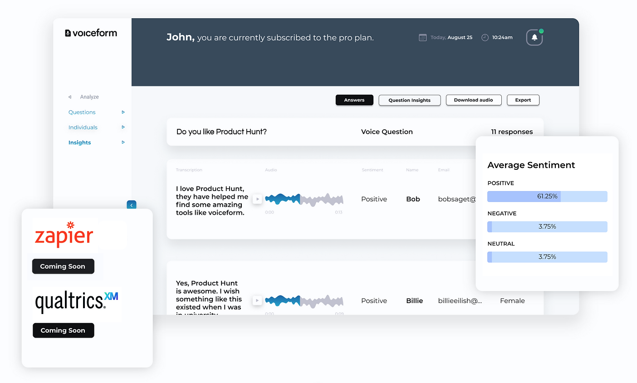Click the clock icon next to 10:24am
This screenshot has width=637, height=383.
(x=485, y=37)
